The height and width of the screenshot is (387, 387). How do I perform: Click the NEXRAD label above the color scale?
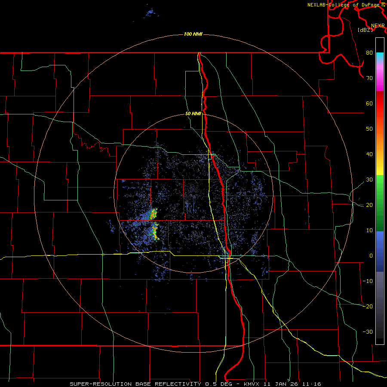tap(378, 26)
